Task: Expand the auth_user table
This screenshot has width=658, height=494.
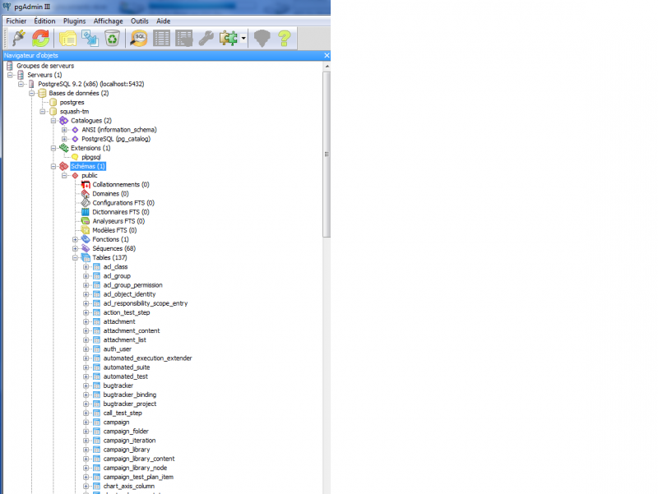Action: 86,349
